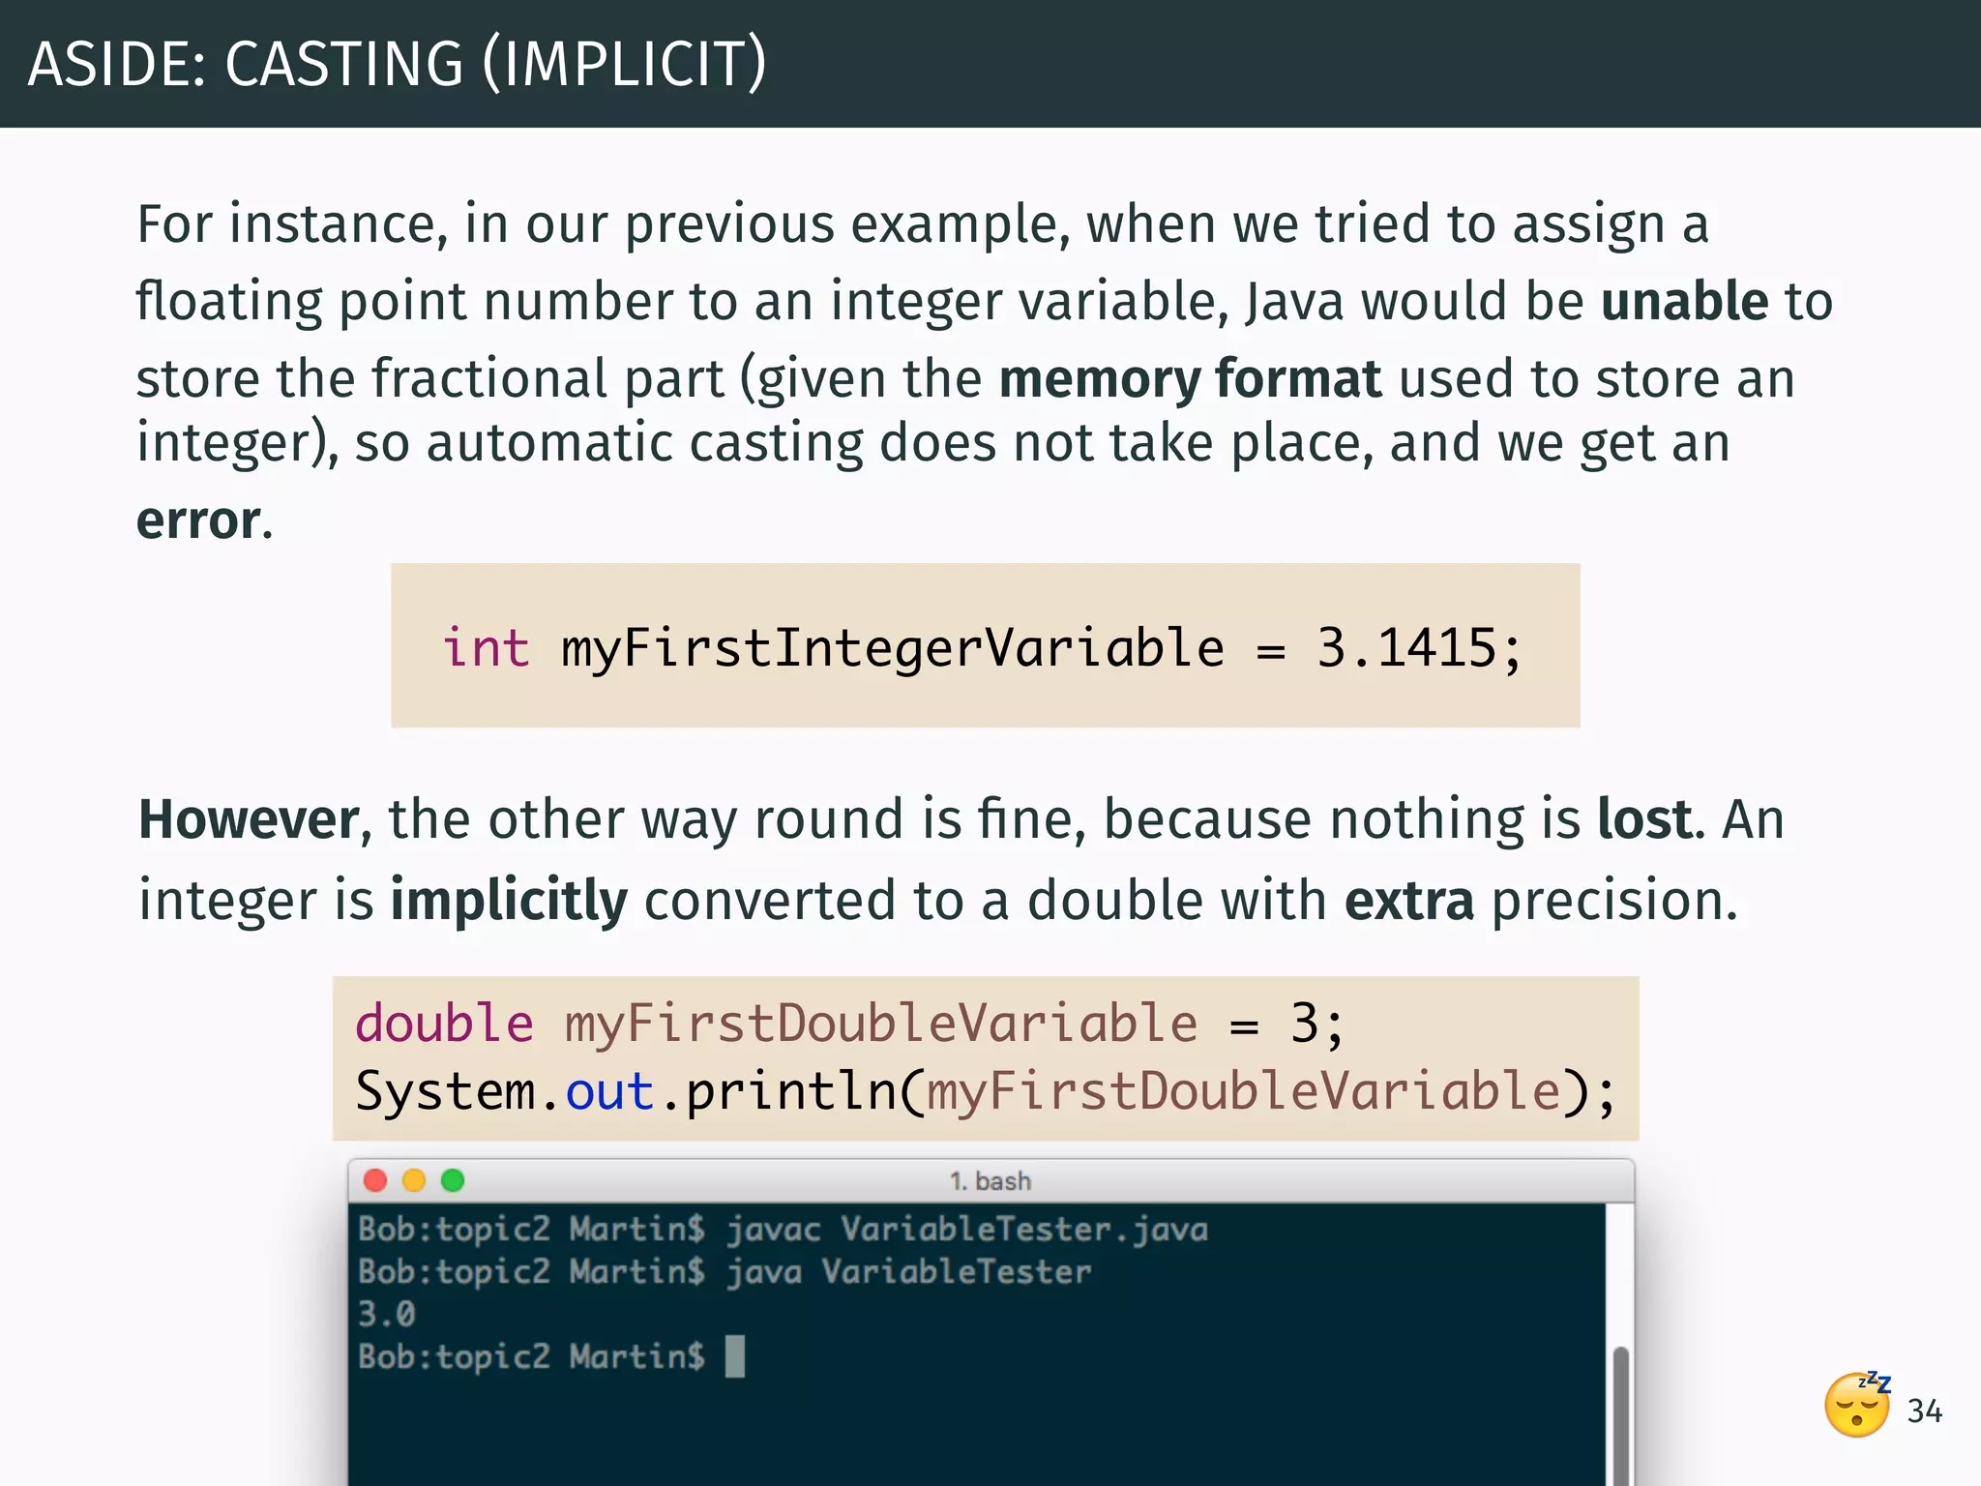This screenshot has width=1981, height=1486.
Task: Click the bold word 'unable' in the paragraph
Action: click(x=1685, y=301)
